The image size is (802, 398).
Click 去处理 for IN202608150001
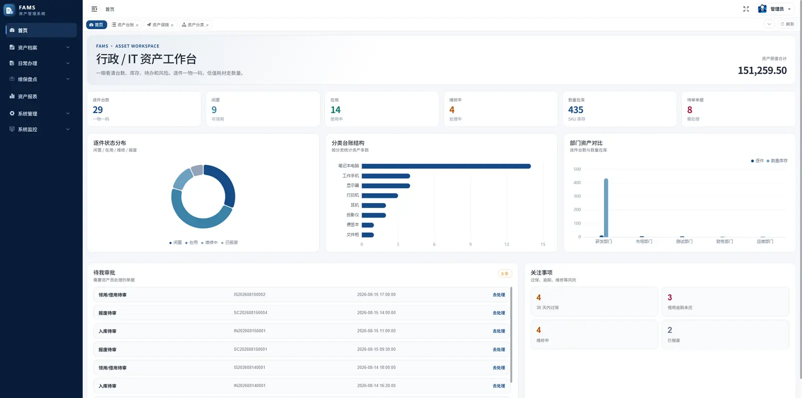[x=499, y=331]
